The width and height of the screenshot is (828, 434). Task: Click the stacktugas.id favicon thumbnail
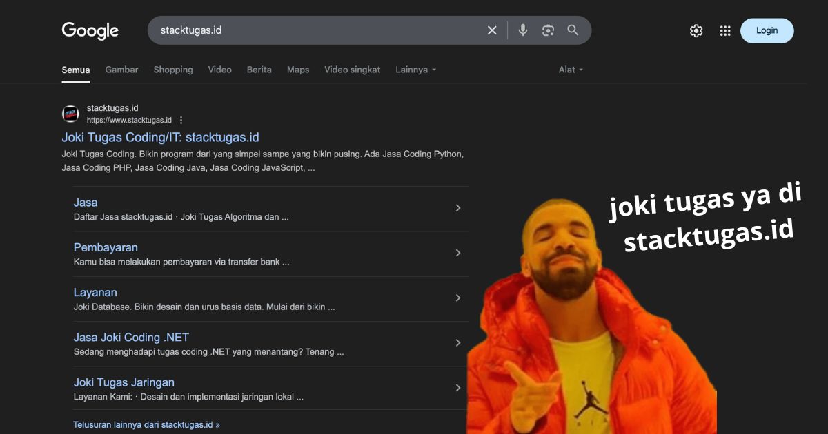click(70, 113)
